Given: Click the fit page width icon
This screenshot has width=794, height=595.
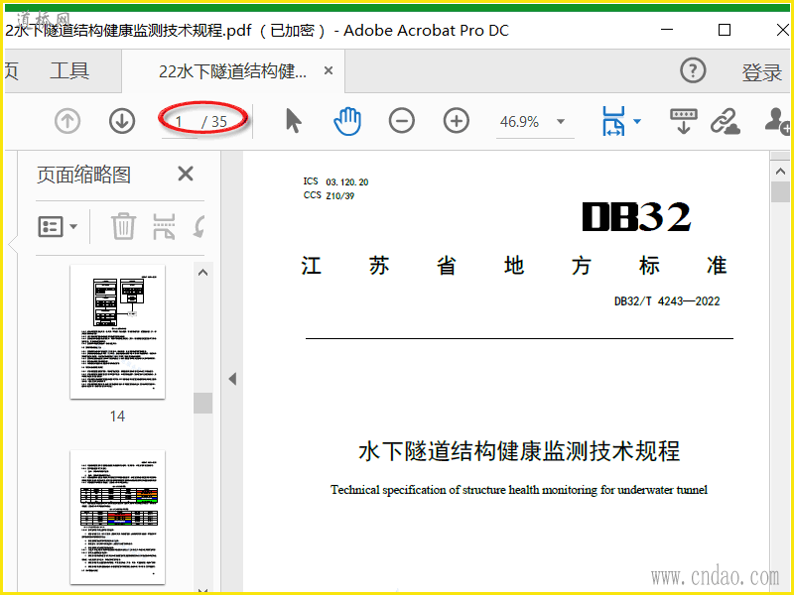Looking at the screenshot, I should (x=613, y=121).
